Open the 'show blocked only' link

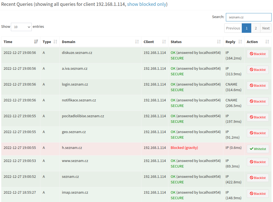point(146,4)
